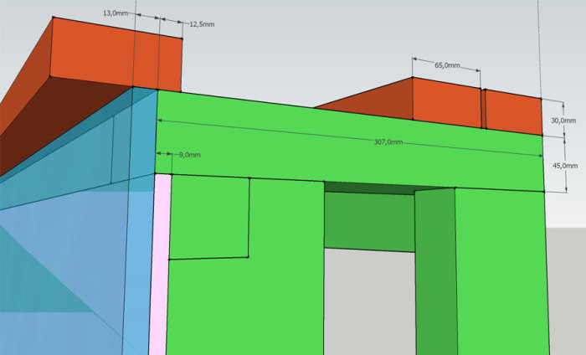
Task: Click the gray opening under the recess
Action: pos(370,302)
